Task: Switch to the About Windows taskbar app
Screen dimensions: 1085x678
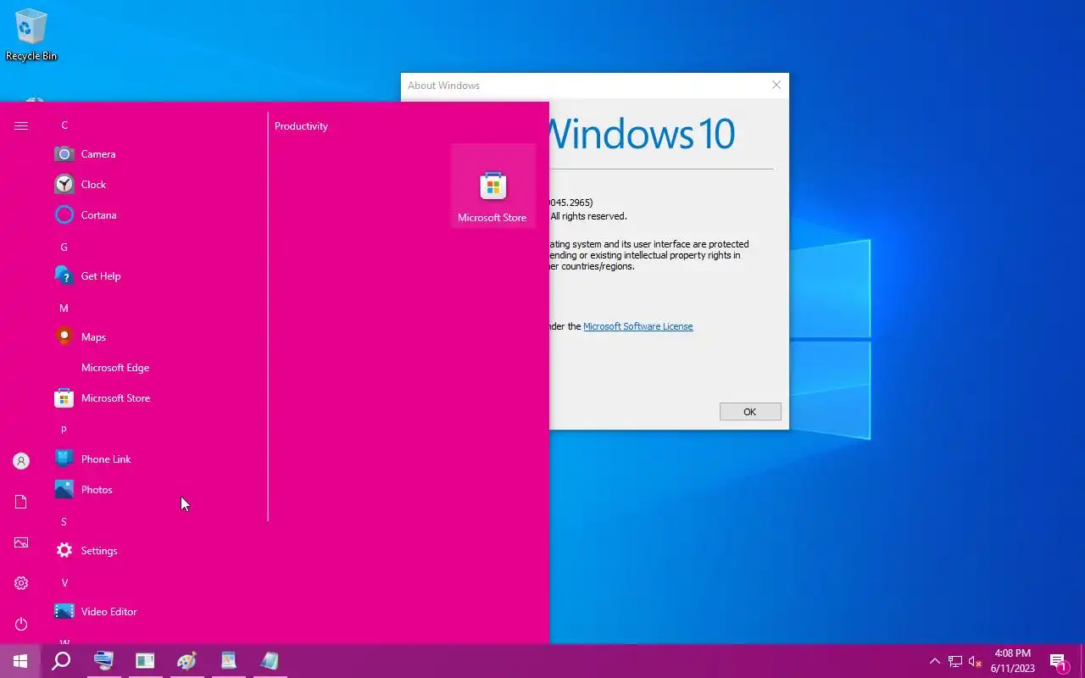Action: [145, 661]
